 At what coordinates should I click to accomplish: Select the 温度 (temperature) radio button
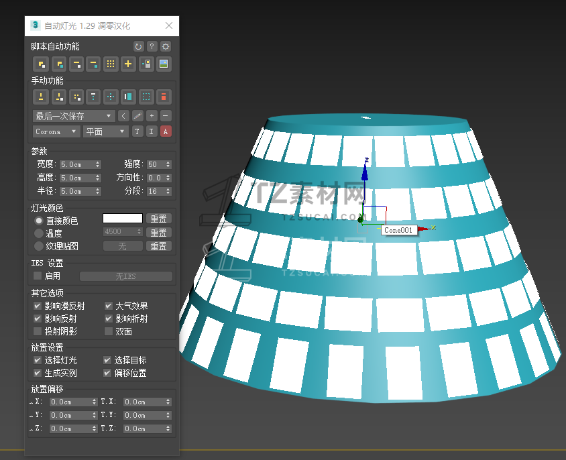tap(39, 233)
